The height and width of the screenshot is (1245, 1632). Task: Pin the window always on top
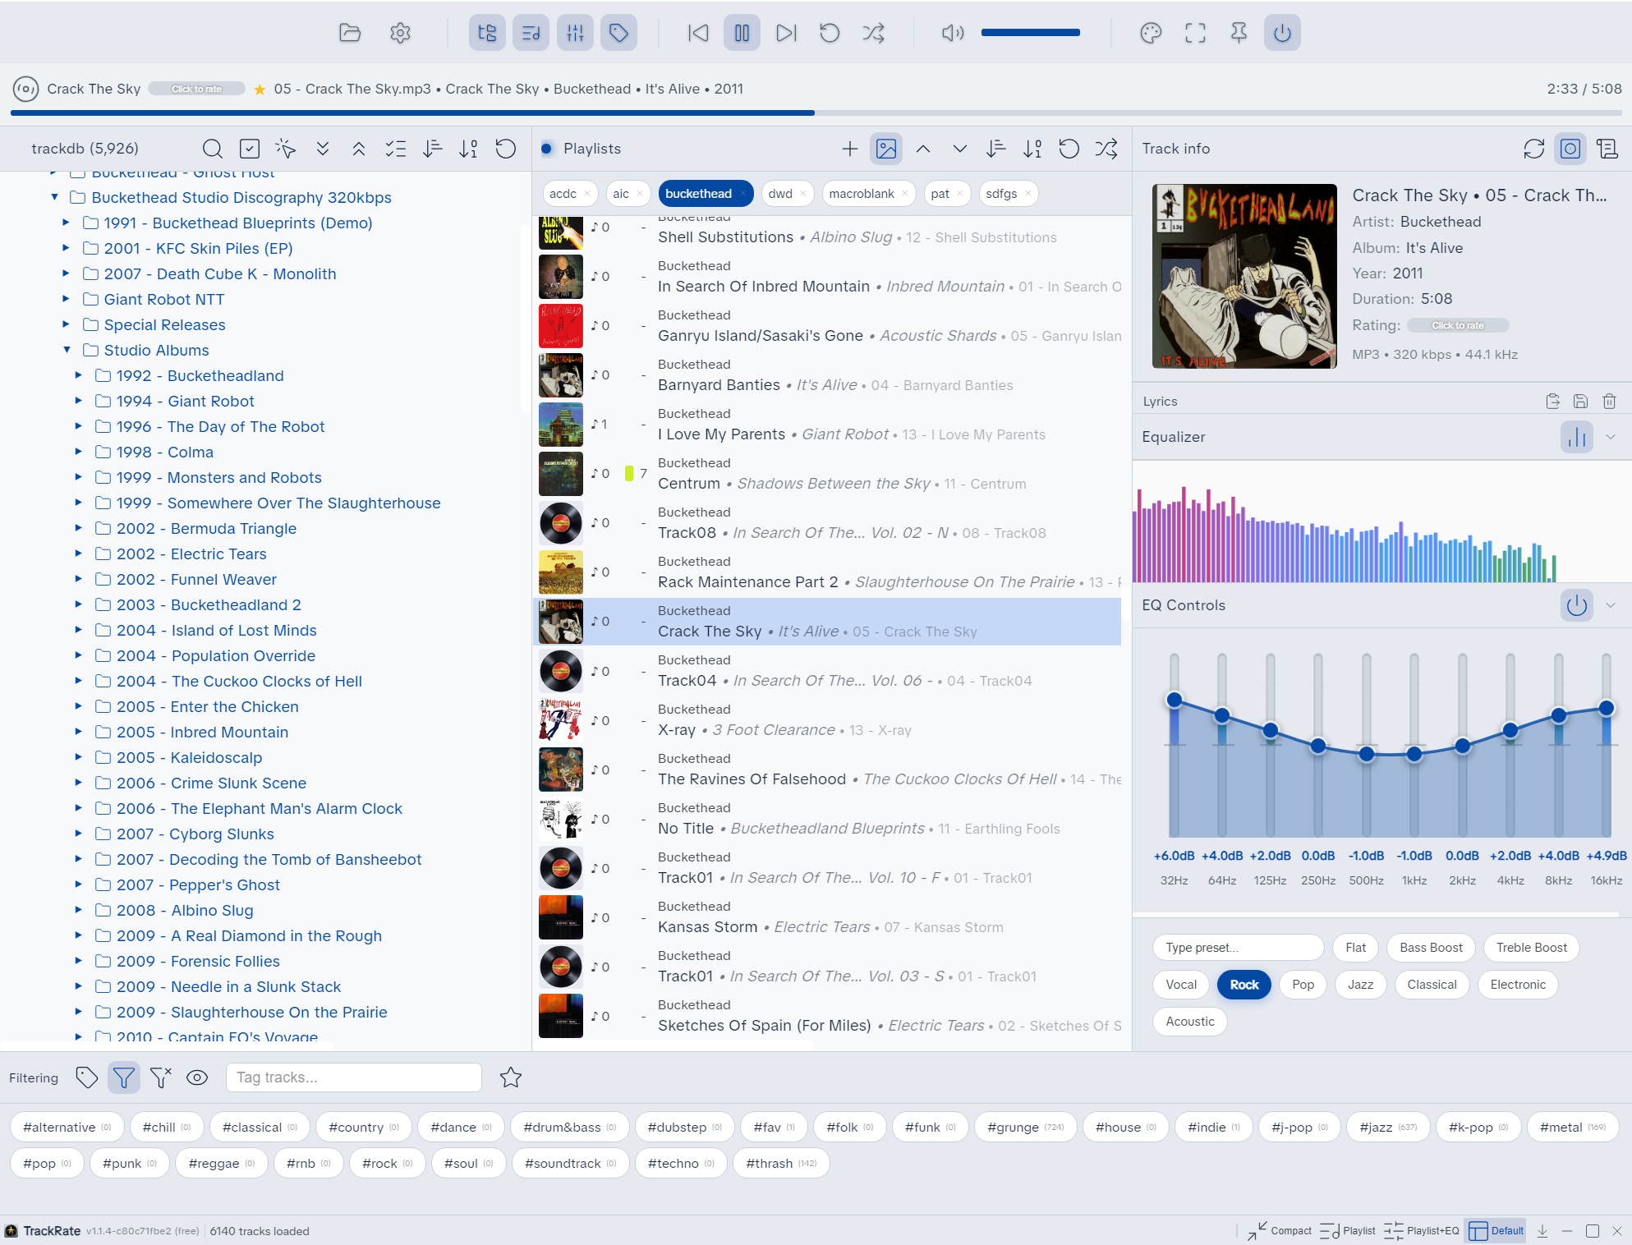1239,33
